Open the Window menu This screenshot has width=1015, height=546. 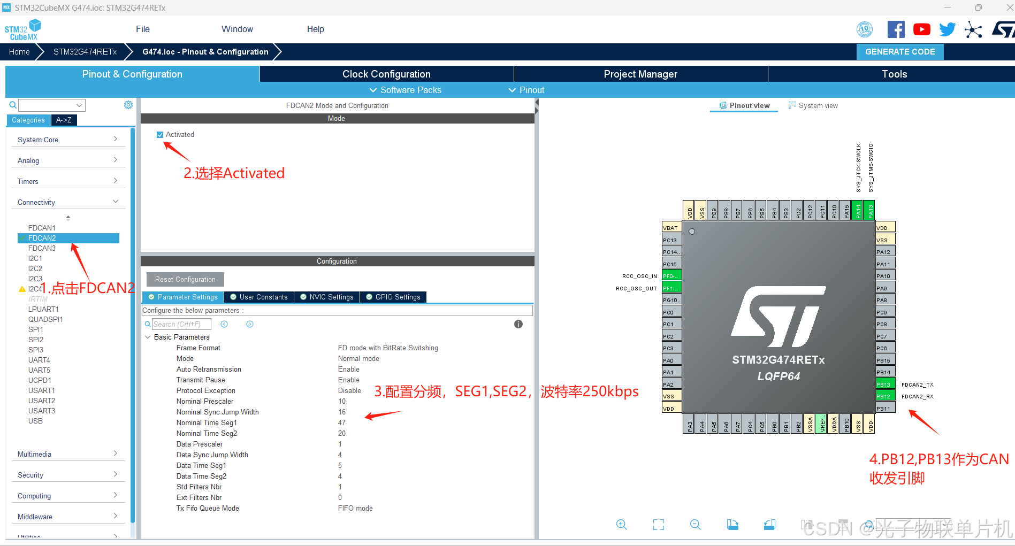click(237, 29)
